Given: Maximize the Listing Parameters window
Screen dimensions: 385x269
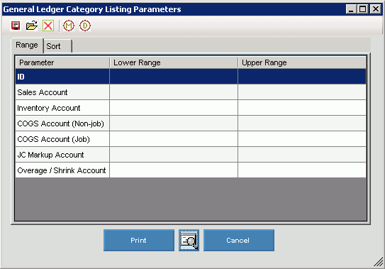Looking at the screenshot, I should (x=363, y=9).
